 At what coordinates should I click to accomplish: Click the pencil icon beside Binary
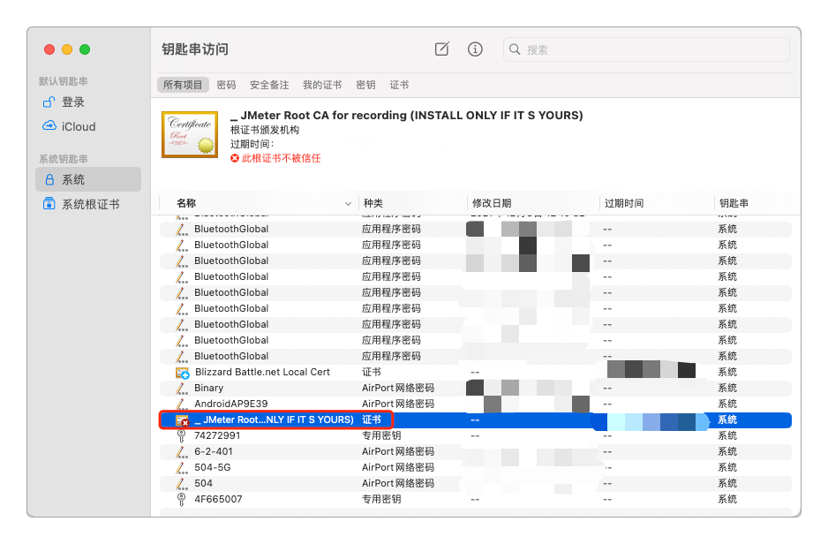tap(182, 389)
